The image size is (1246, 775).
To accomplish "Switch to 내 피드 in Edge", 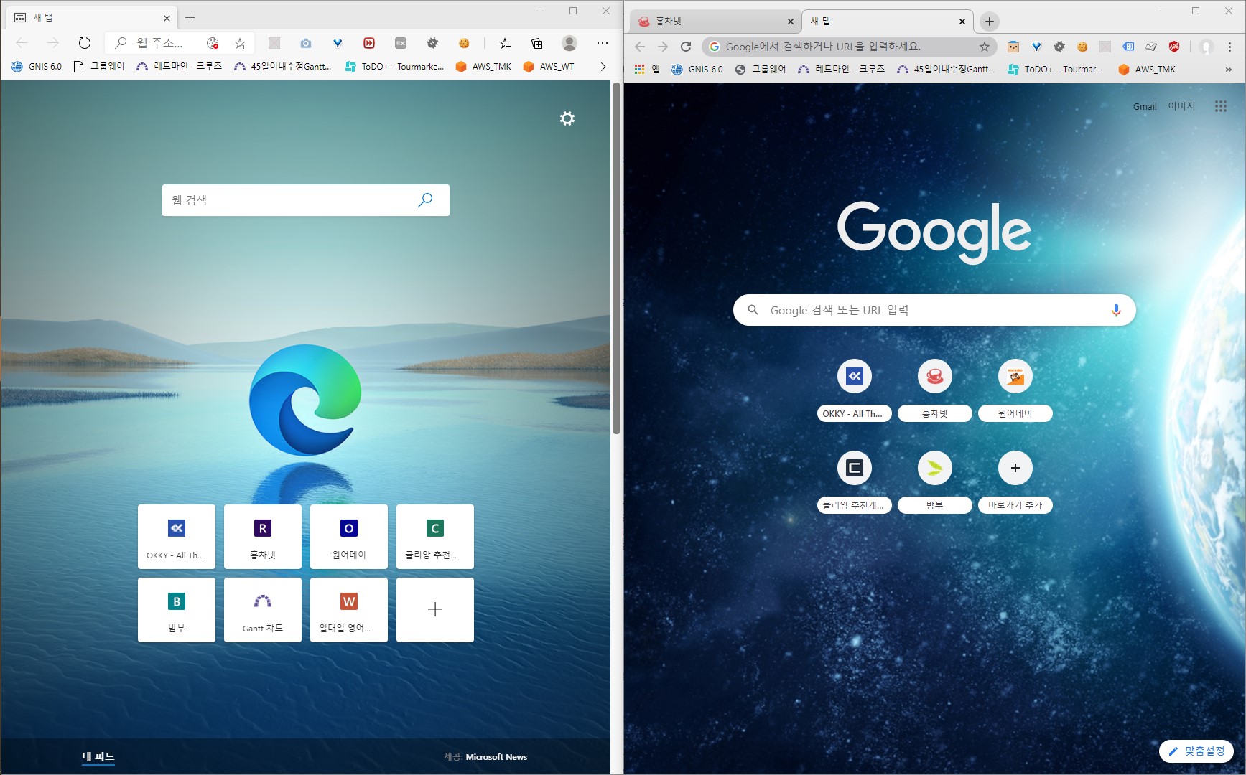I will 98,756.
